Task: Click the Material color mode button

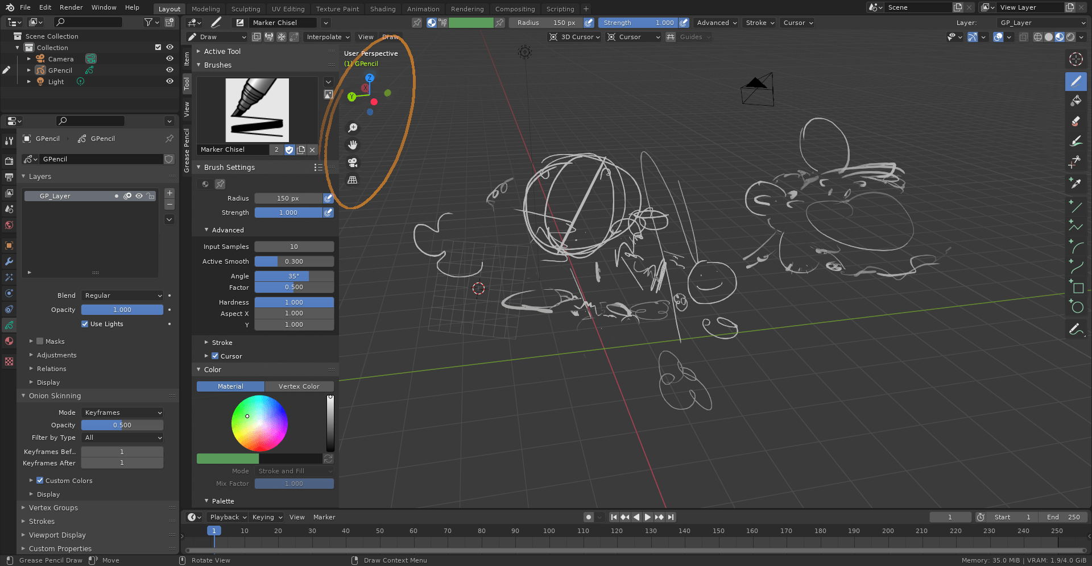Action: pyautogui.click(x=230, y=386)
